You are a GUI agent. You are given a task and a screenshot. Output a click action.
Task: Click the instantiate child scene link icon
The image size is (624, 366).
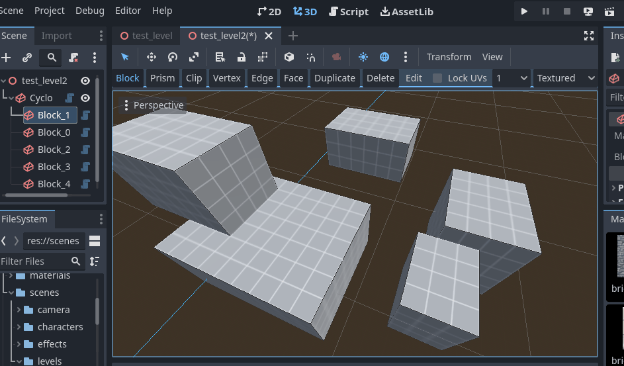pyautogui.click(x=27, y=58)
